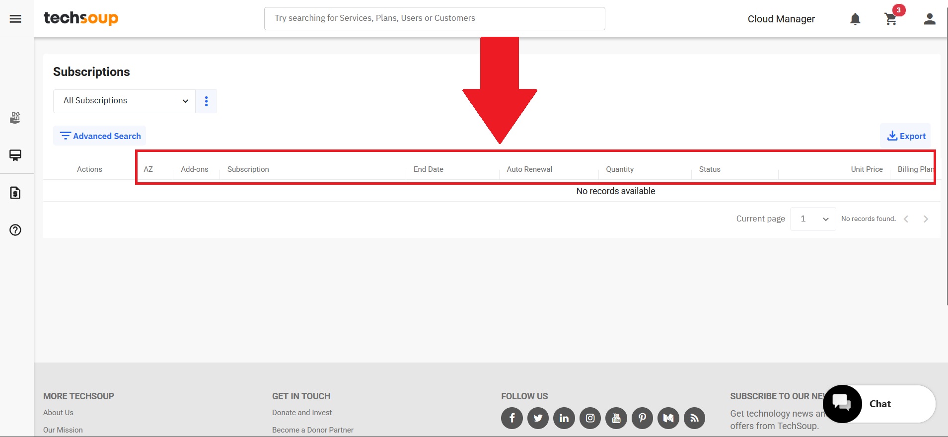948x437 pixels.
Task: Expand the All Subscriptions dropdown
Action: [124, 101]
